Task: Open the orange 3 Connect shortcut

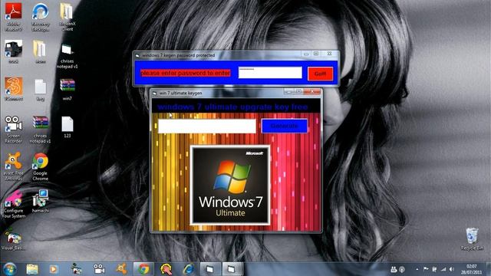Action: (14, 89)
